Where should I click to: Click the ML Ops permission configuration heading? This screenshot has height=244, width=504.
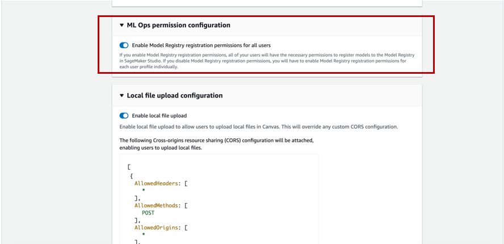pos(178,25)
